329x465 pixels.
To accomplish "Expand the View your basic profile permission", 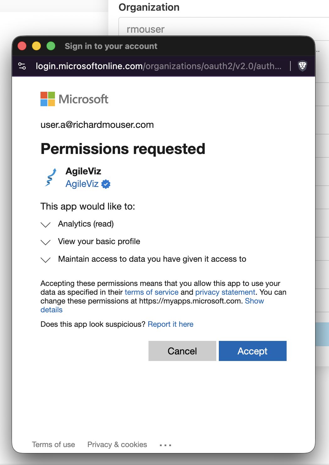I will click(x=45, y=242).
